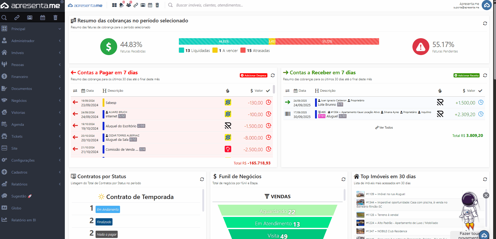Open Ver Todos under Contas a Receber
The width and height of the screenshot is (496, 239).
(384, 128)
